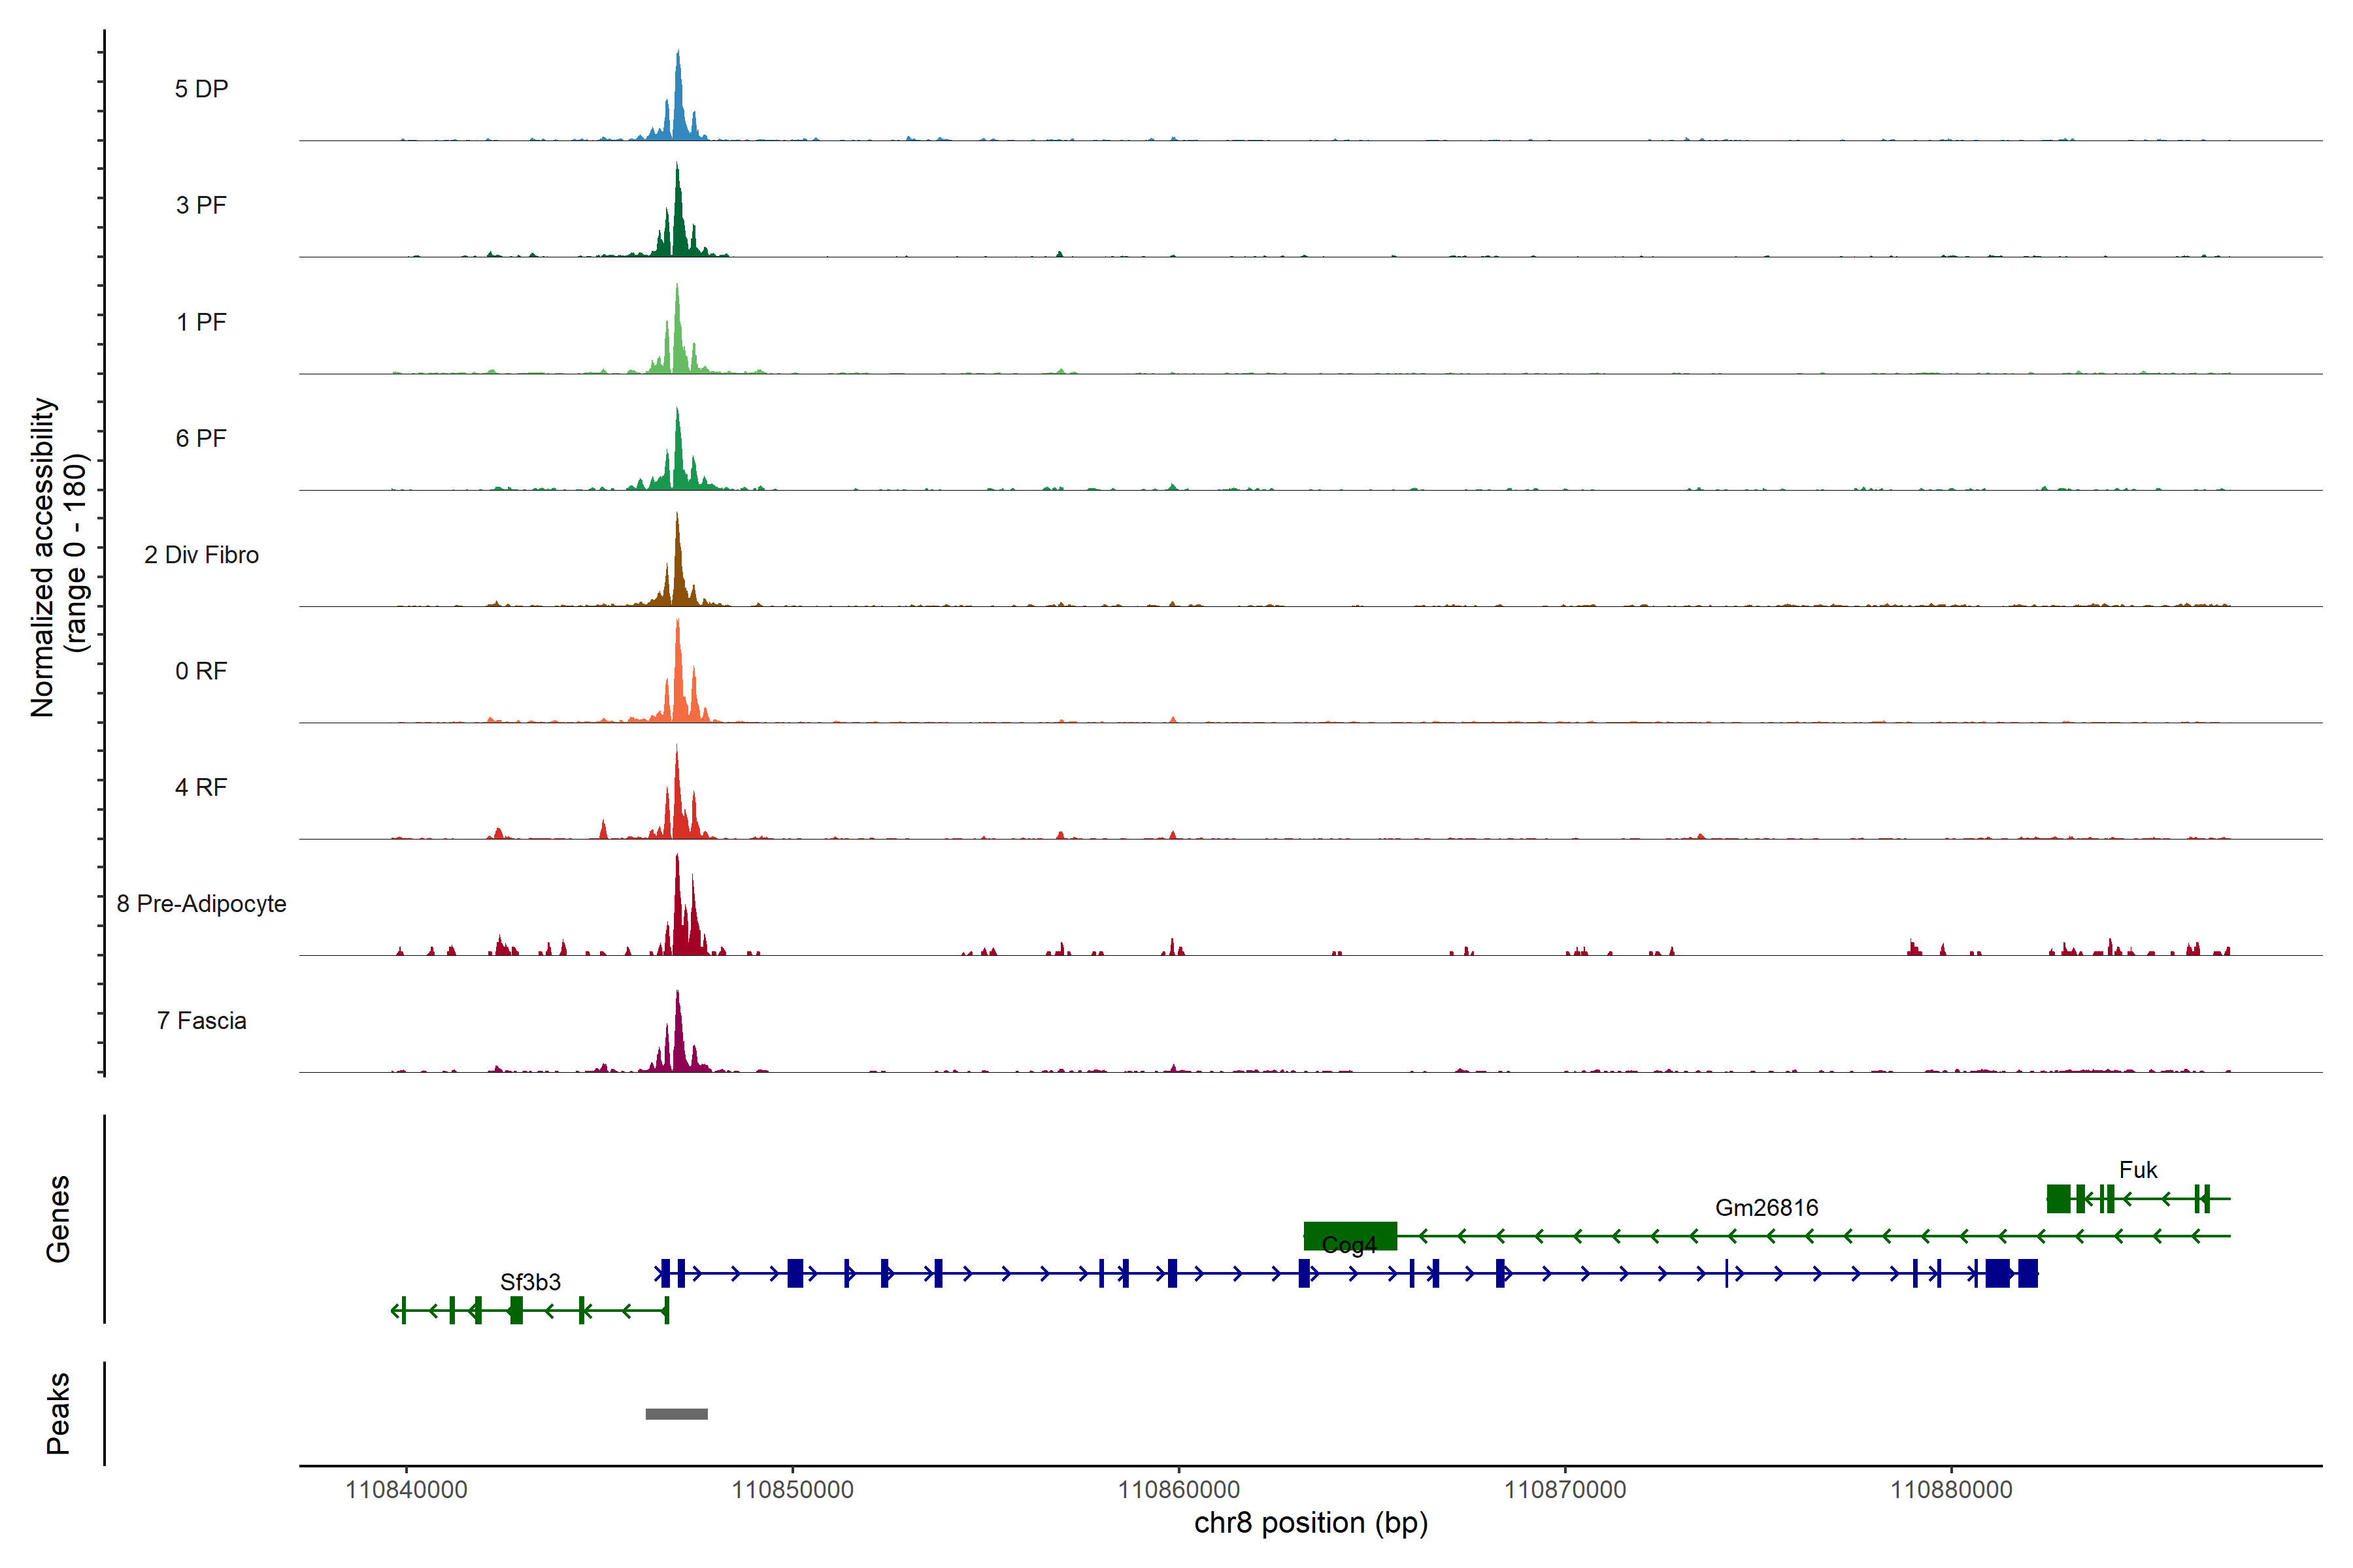
Task: Click the 110850000 axis tick label
Action: coord(792,1490)
